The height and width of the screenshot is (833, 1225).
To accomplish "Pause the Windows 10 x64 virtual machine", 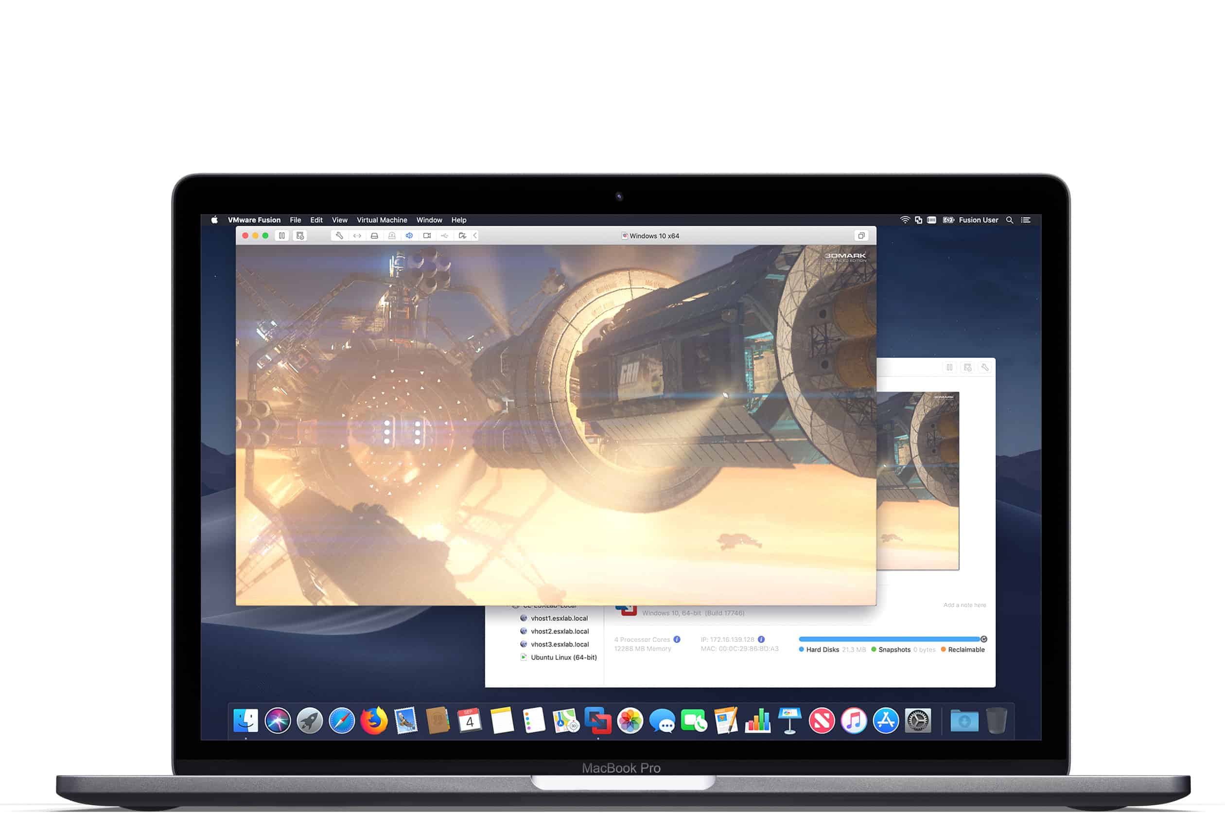I will (282, 236).
